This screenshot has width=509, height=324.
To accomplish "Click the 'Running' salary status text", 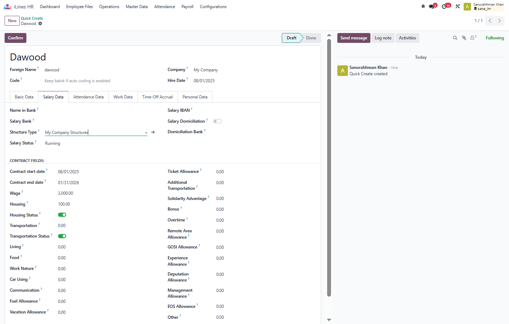I will tap(53, 143).
